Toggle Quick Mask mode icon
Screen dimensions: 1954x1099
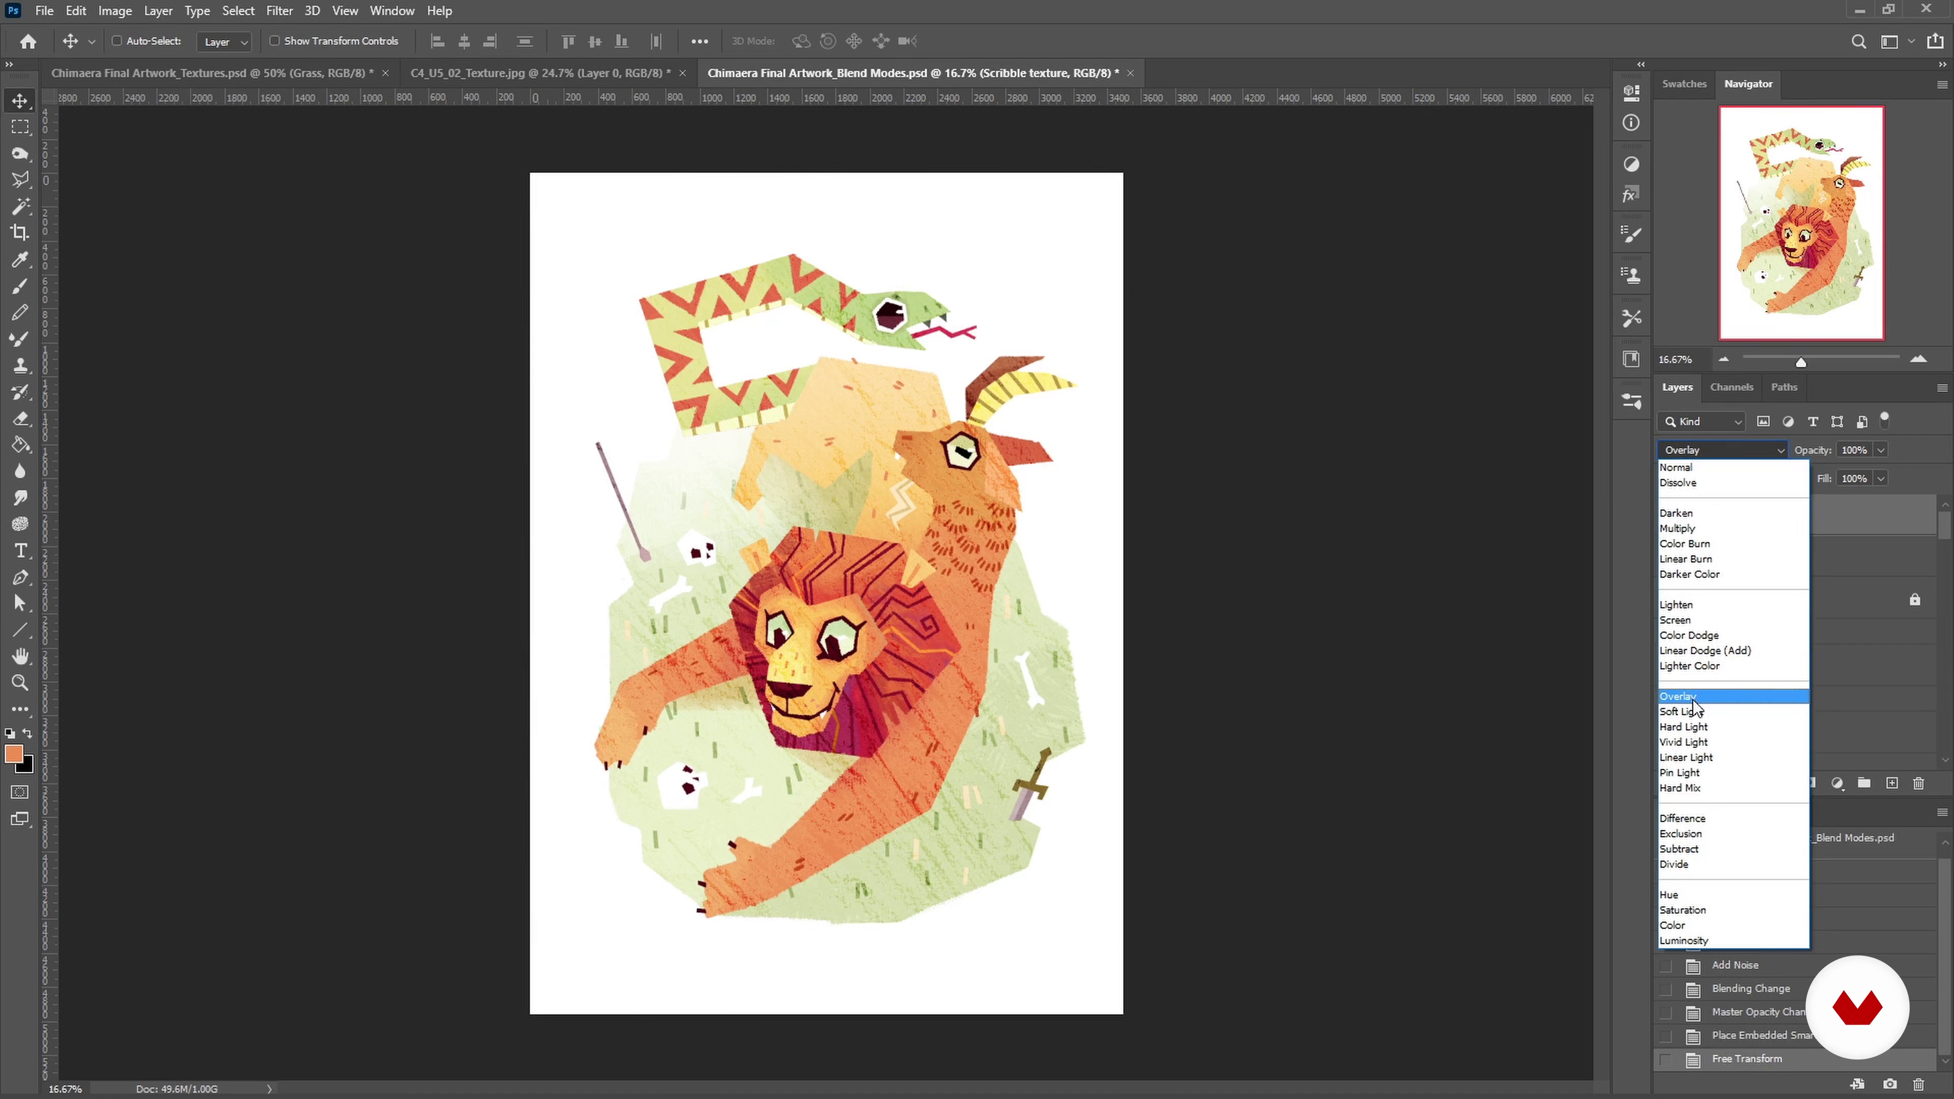20,793
